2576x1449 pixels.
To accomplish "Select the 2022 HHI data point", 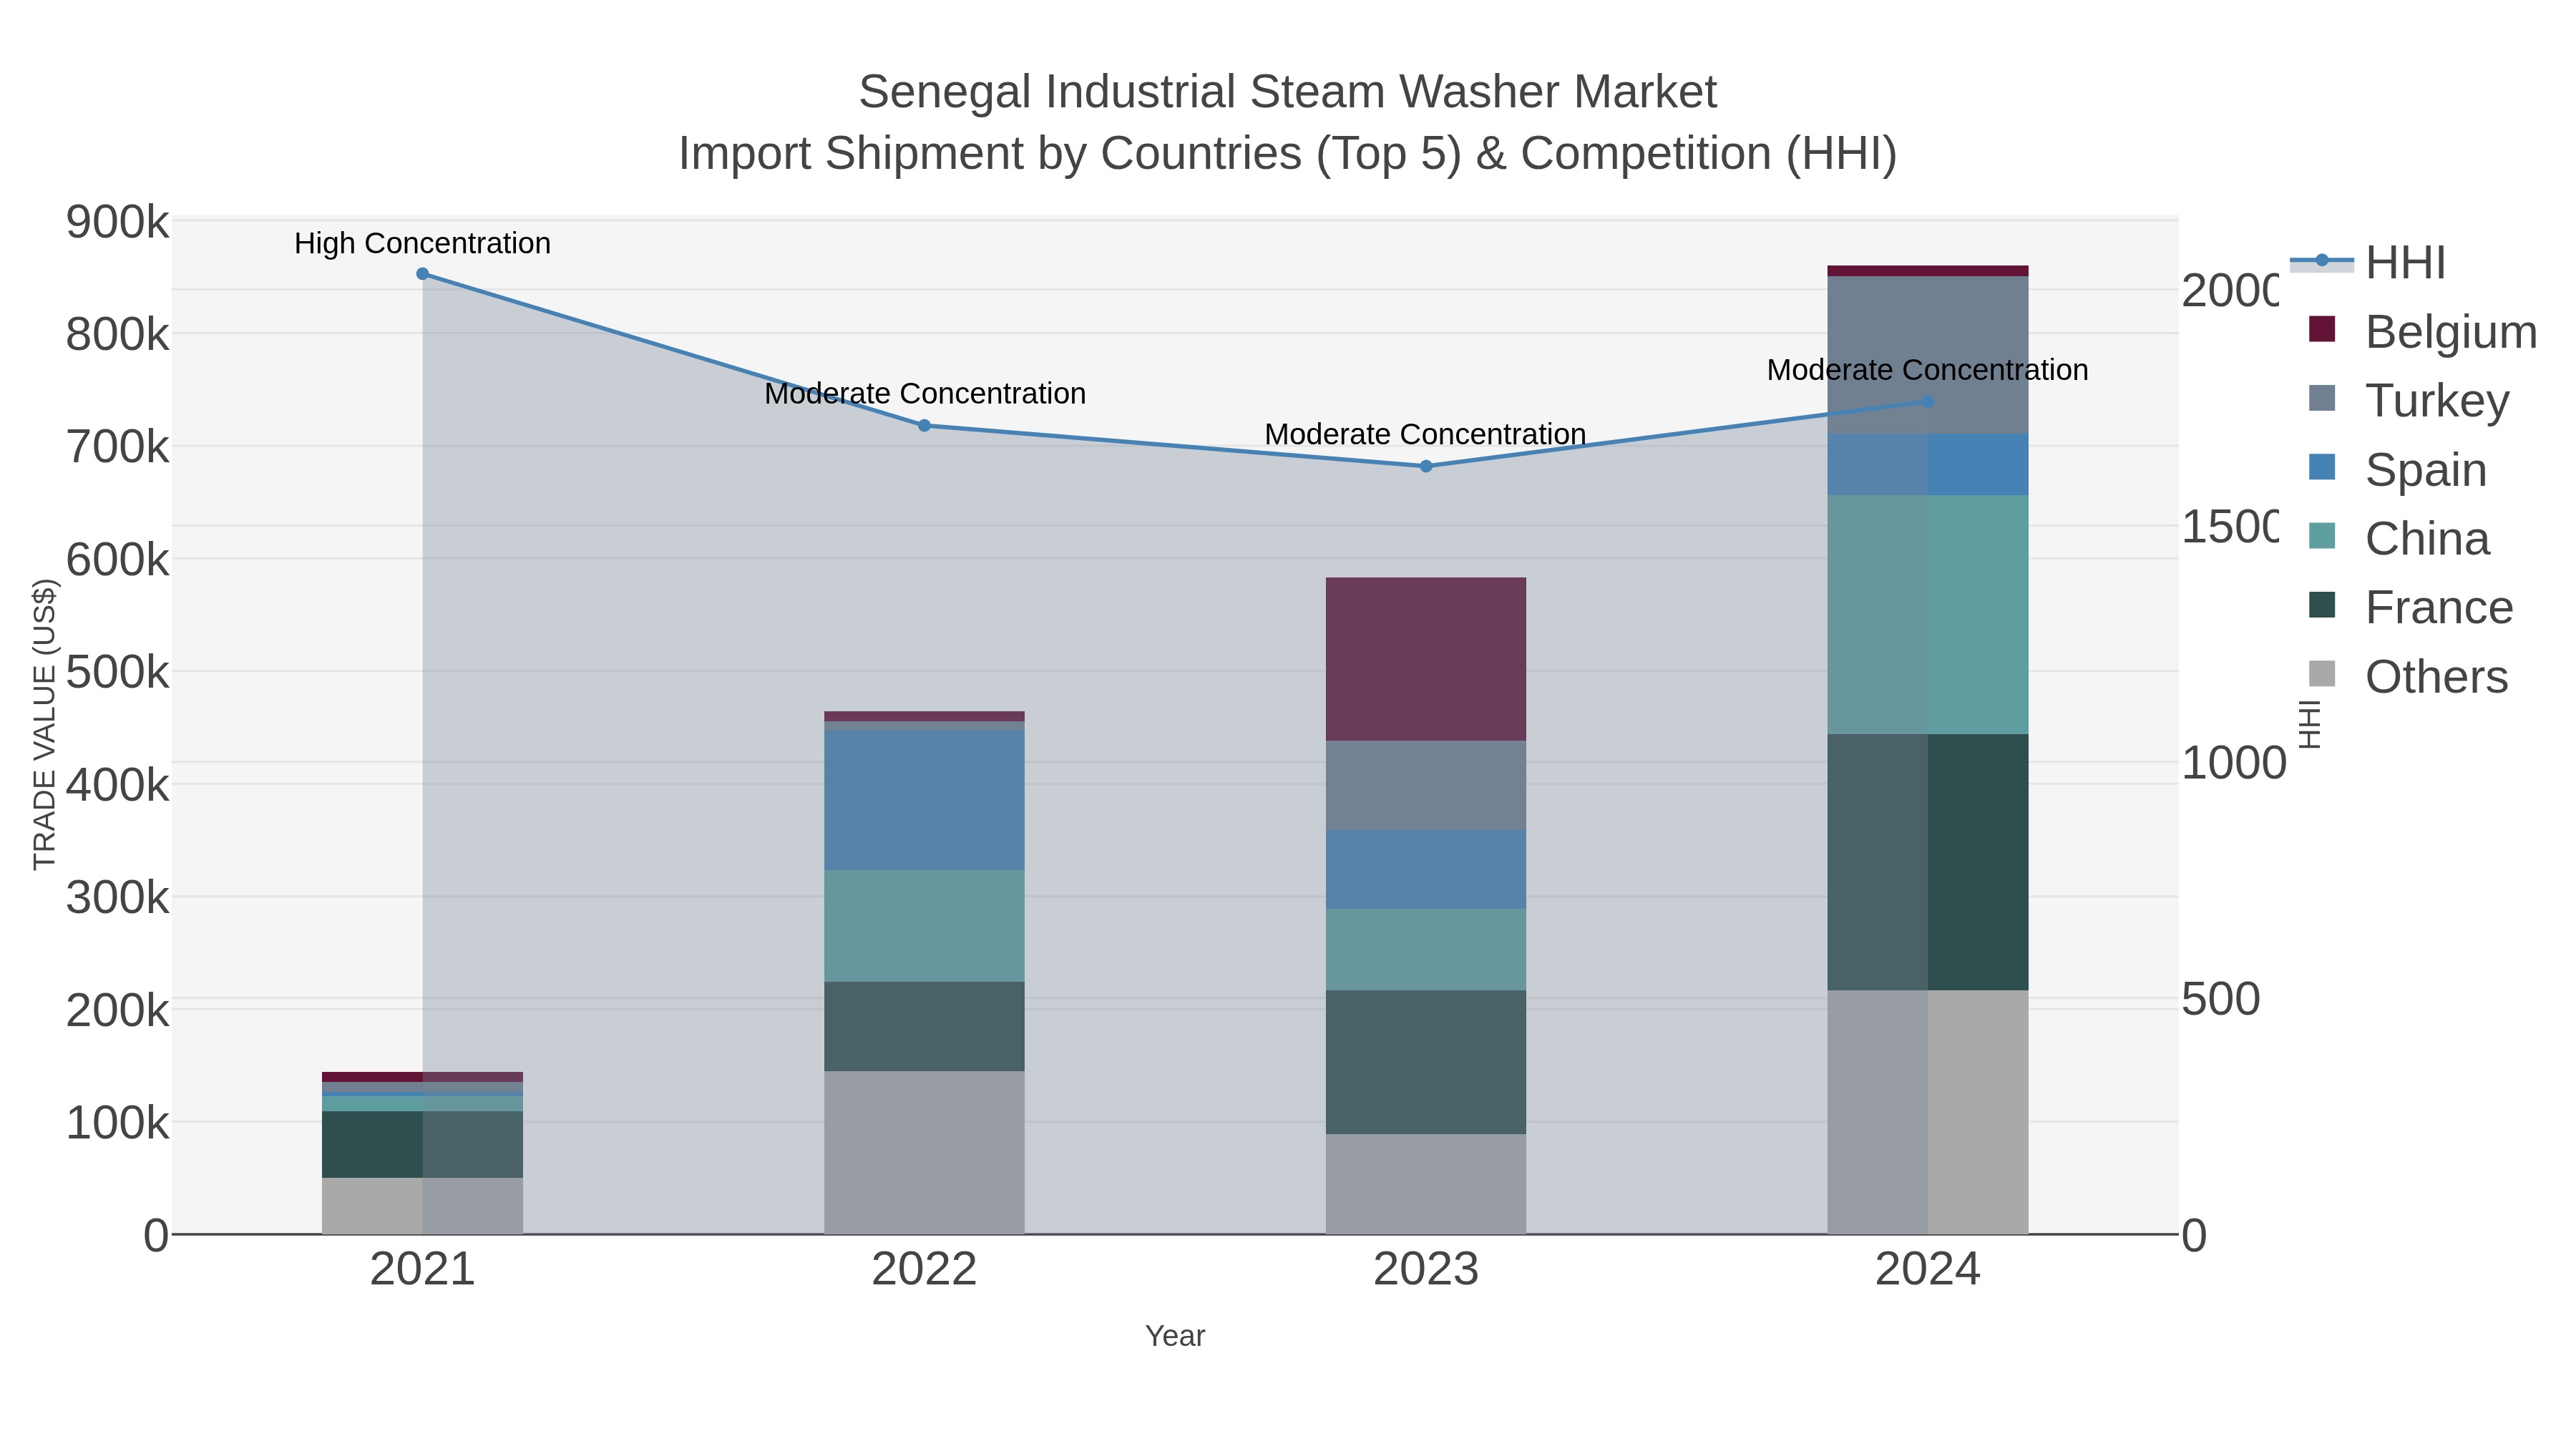I will 924,426.
